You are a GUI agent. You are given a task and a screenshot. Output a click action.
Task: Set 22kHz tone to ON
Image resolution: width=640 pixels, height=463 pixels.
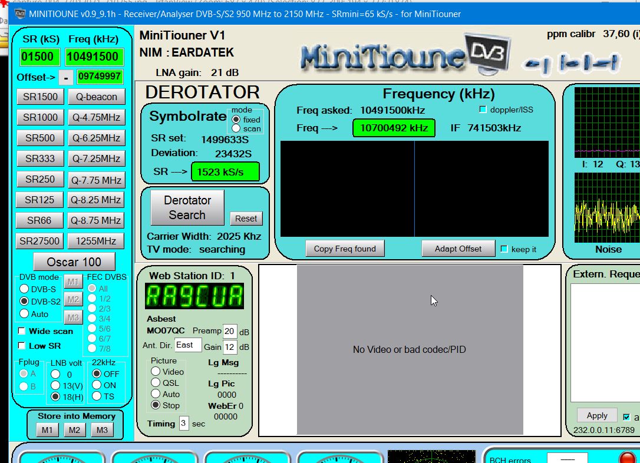97,385
